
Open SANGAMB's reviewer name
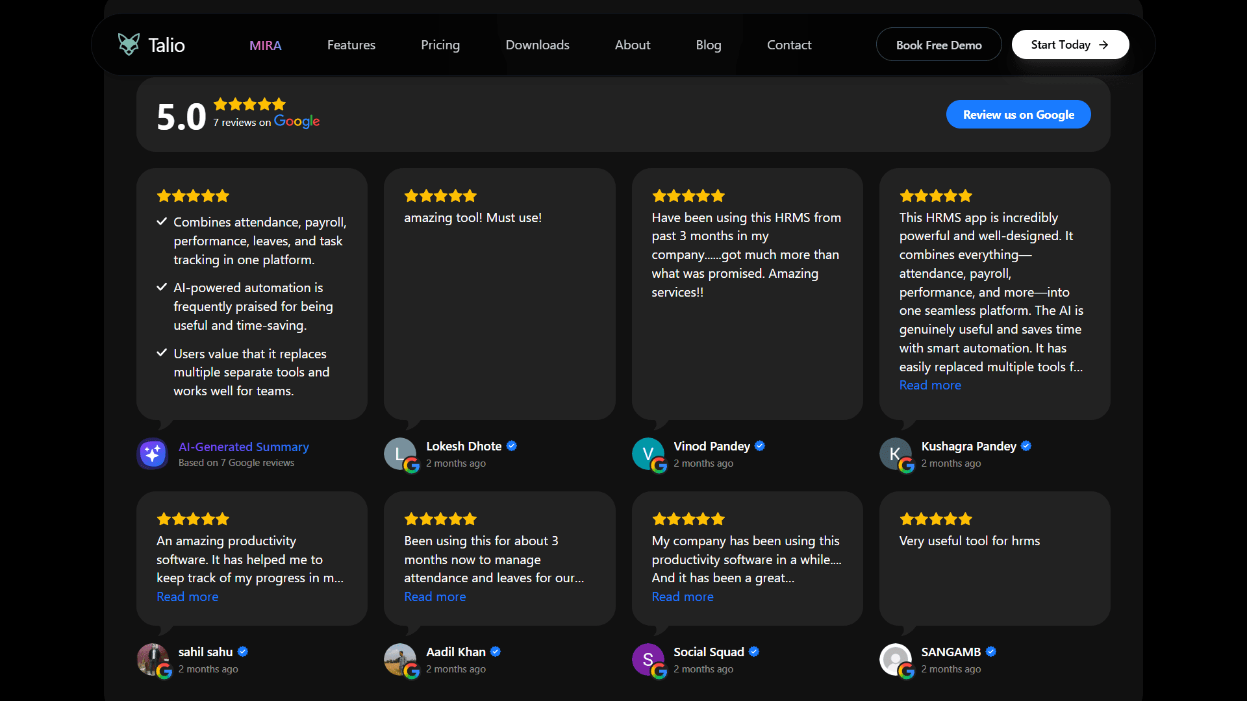click(951, 652)
